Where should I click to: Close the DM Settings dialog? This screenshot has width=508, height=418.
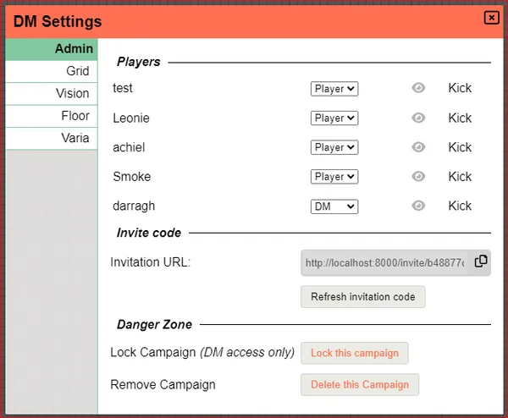[490, 18]
